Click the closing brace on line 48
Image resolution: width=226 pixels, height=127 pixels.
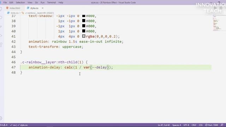coord(21,72)
